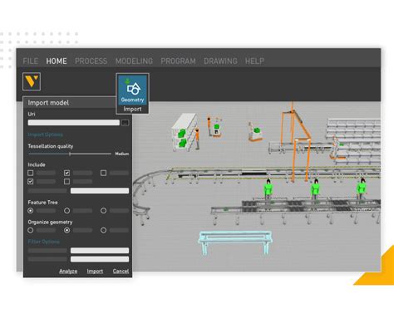Open the second Filter Options dropdown
The image size is (394, 323).
pyautogui.click(x=100, y=259)
